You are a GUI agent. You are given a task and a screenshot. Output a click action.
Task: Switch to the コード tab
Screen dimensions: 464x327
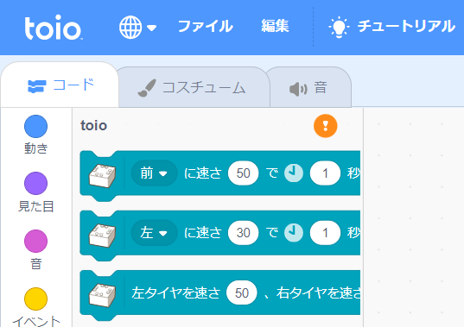click(x=60, y=85)
